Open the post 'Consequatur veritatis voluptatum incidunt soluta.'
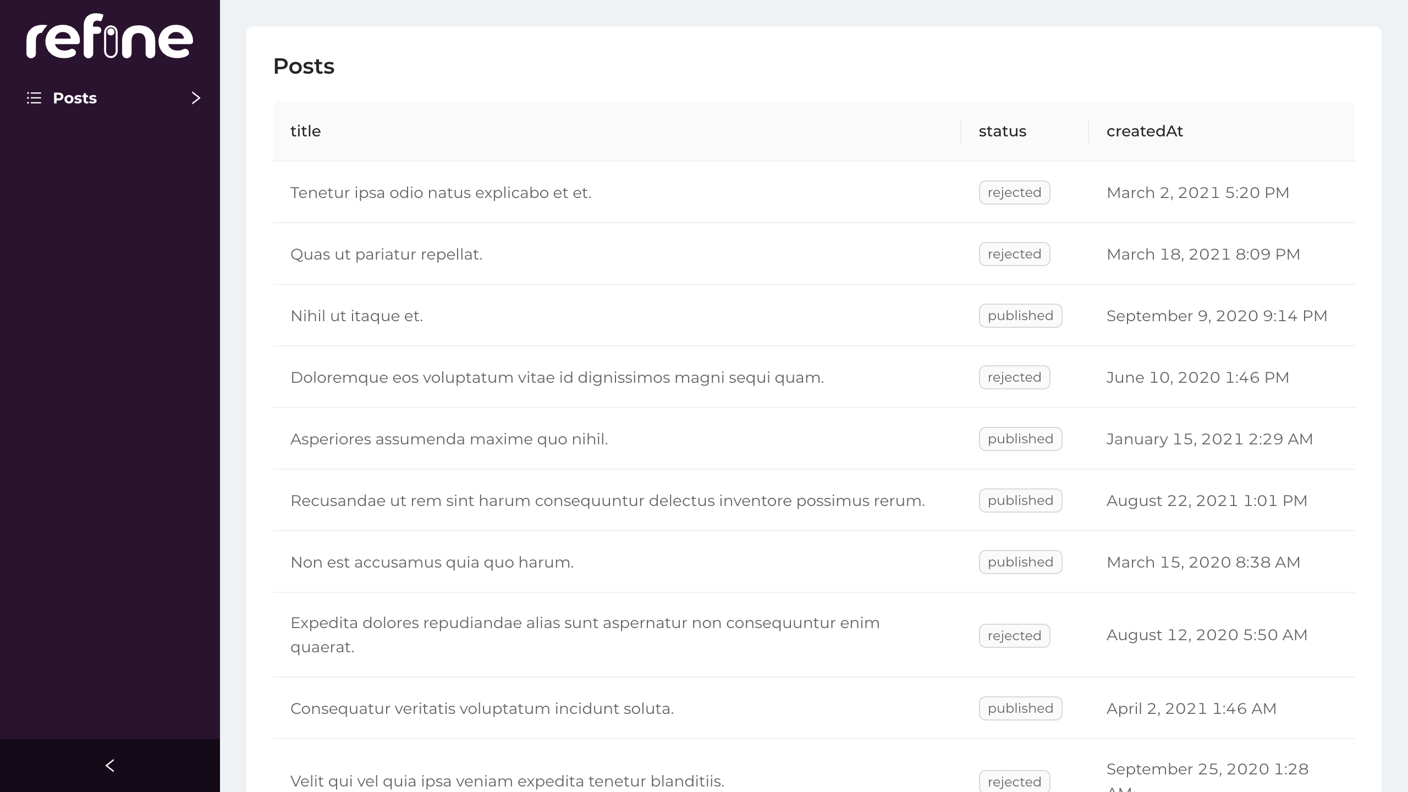Screen dimensions: 1408x792 point(482,708)
